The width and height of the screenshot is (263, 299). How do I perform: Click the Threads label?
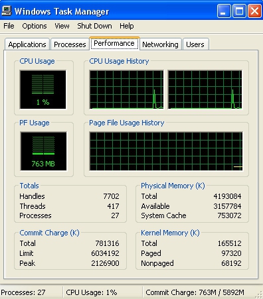coord(33,206)
